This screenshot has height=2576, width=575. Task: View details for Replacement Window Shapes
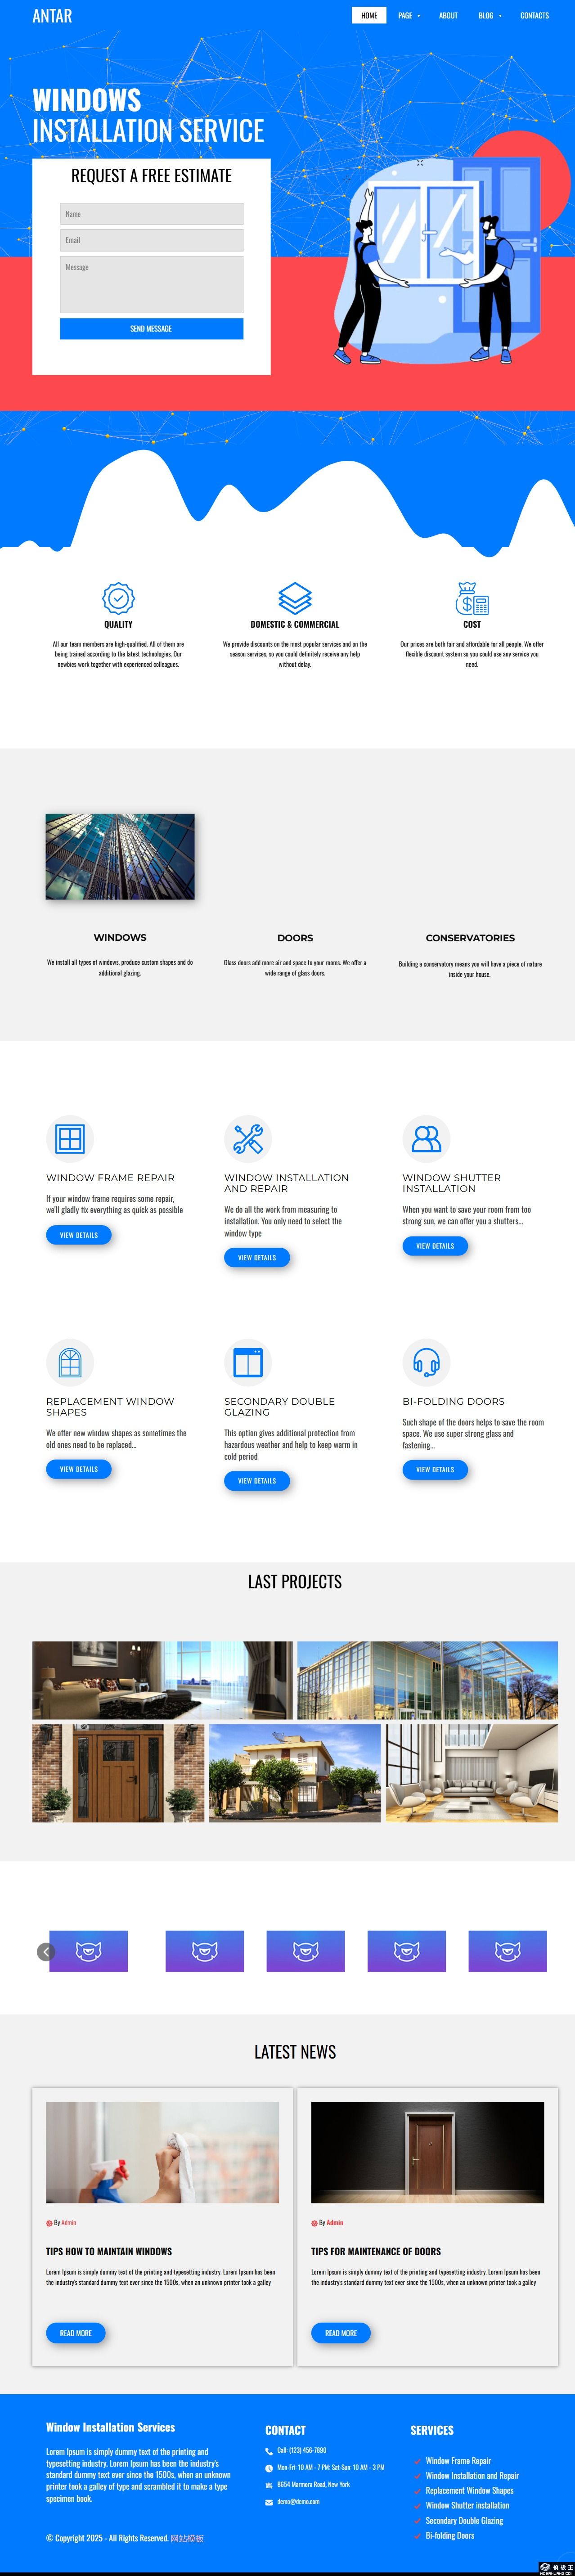click(79, 1469)
